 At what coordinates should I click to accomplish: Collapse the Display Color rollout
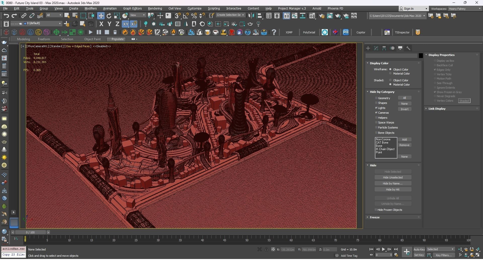(x=379, y=63)
